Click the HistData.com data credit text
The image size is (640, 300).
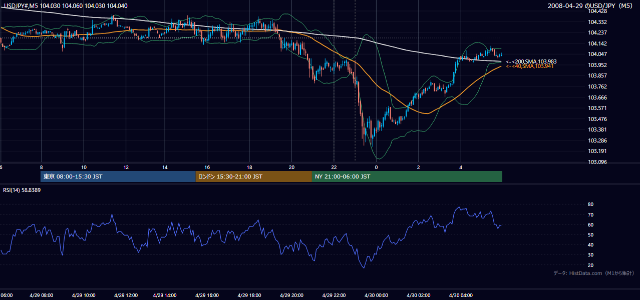coord(594,273)
